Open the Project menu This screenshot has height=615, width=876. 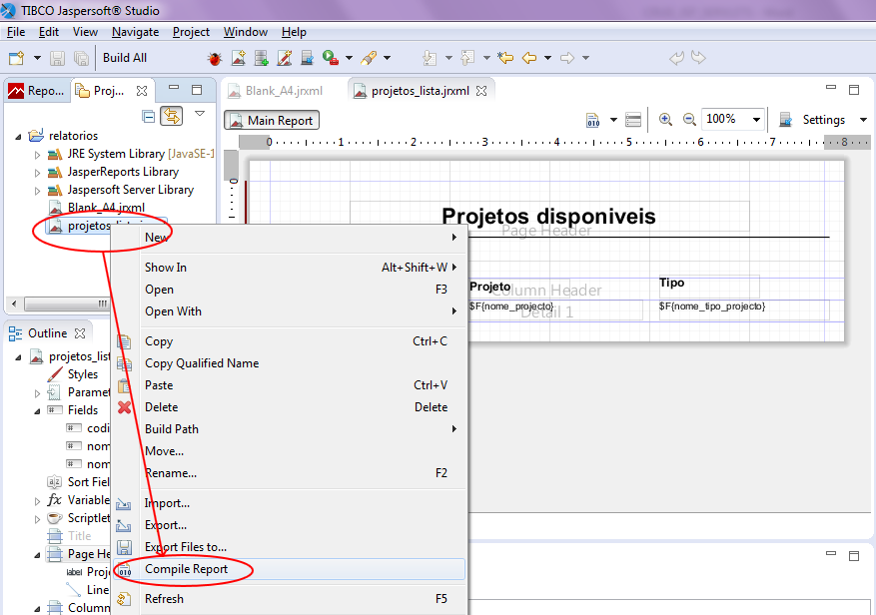tap(191, 32)
